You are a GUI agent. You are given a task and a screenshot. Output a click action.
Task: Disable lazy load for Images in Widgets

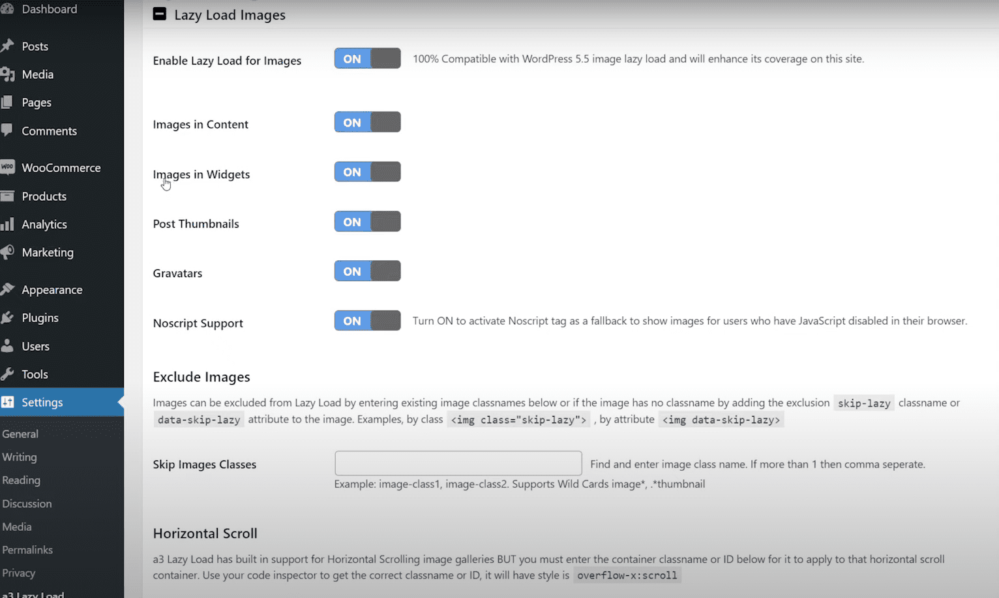(367, 172)
